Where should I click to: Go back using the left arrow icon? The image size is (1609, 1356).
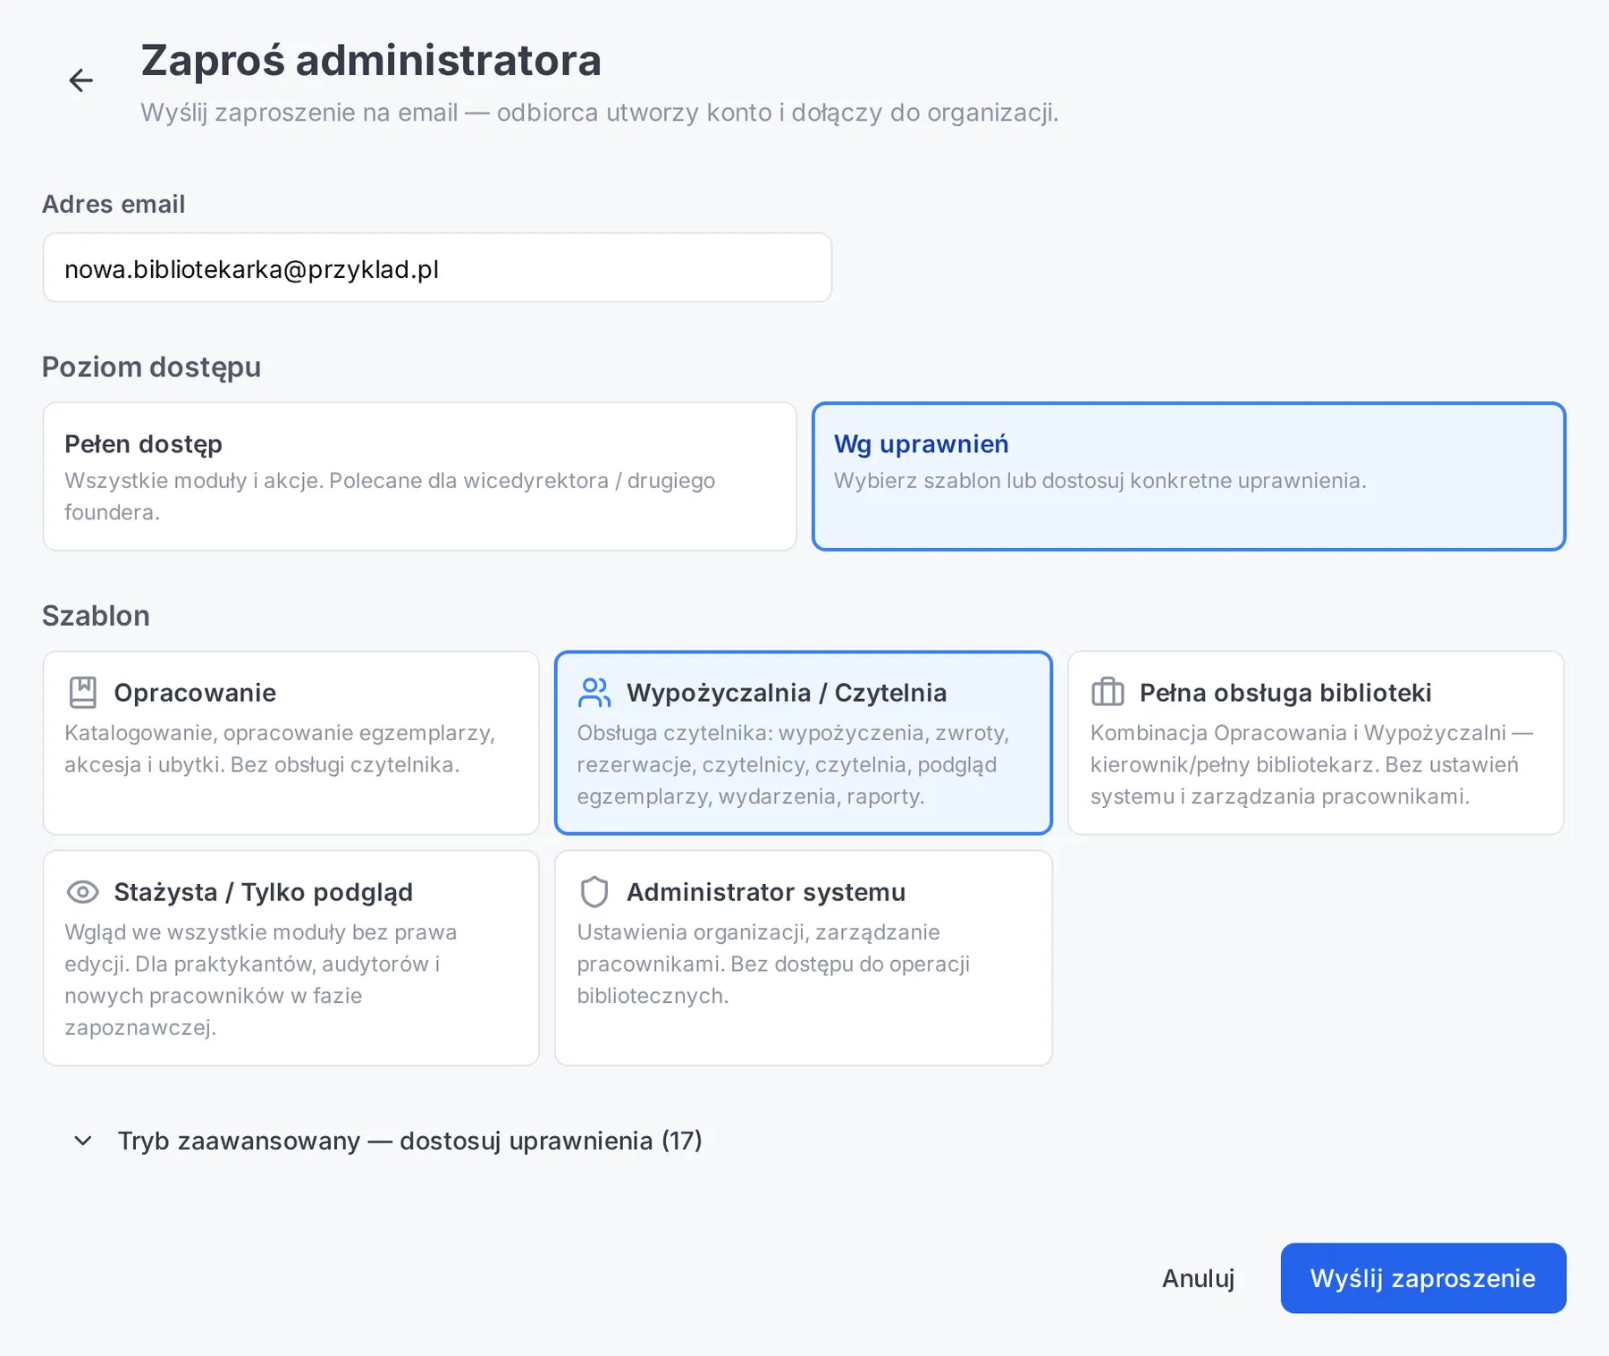[x=81, y=80]
